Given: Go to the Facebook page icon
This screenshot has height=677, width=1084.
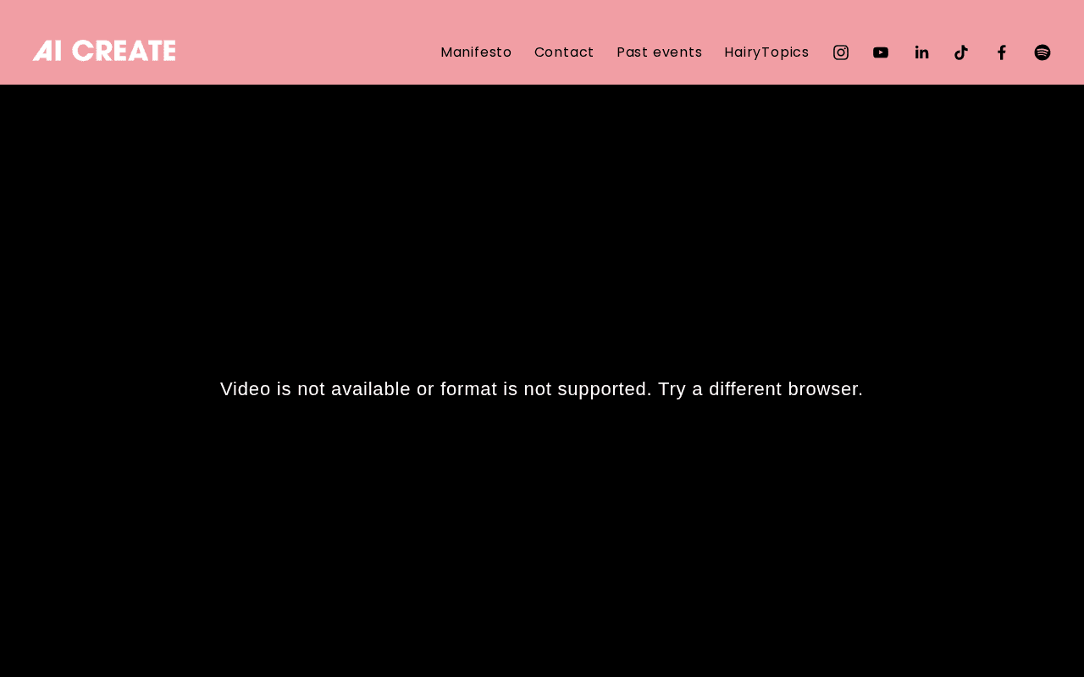Looking at the screenshot, I should [1002, 52].
